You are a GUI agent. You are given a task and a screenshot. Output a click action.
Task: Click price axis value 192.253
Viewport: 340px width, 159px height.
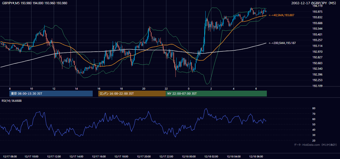click(x=317, y=80)
